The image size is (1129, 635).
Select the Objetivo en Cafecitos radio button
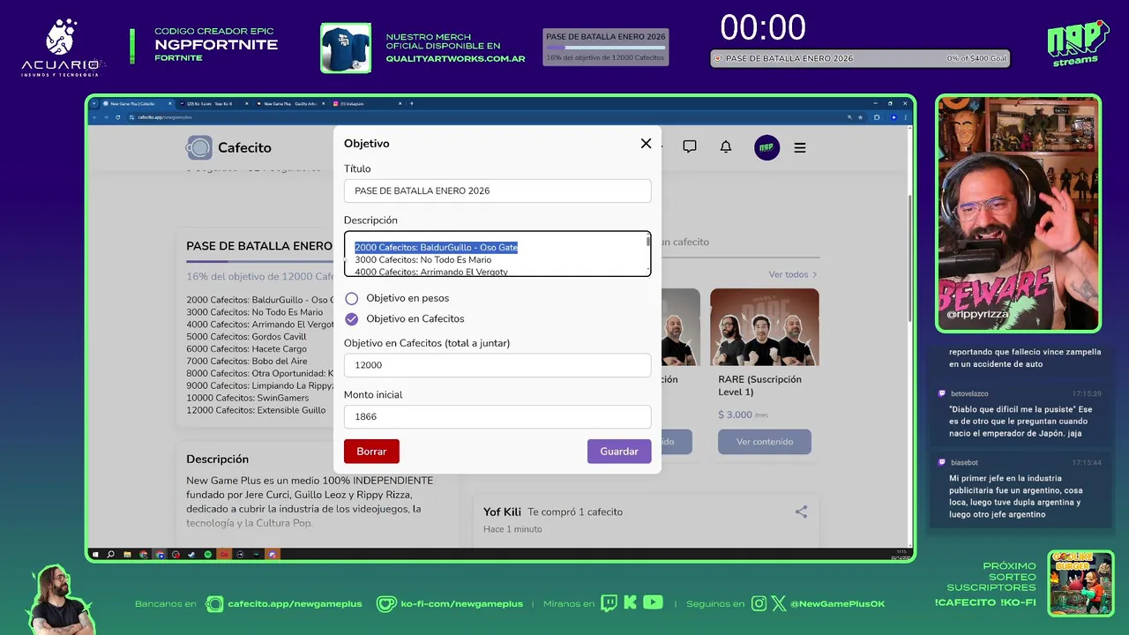352,318
